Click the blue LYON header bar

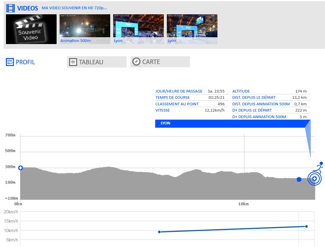229,123
